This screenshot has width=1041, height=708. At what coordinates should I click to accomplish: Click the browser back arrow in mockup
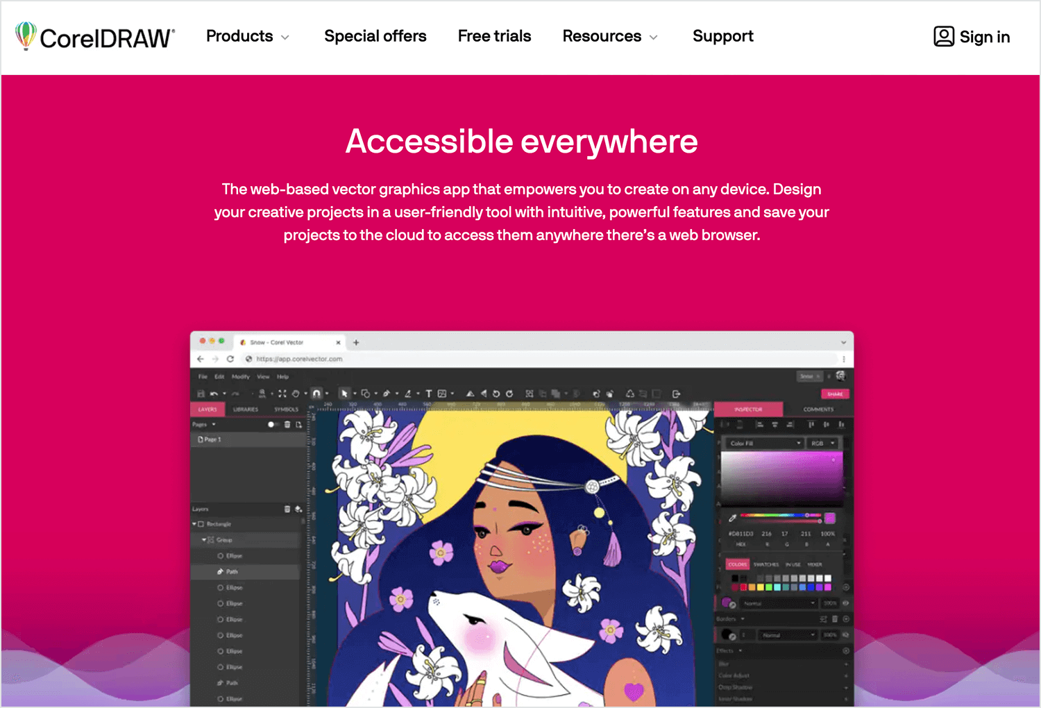pyautogui.click(x=201, y=359)
